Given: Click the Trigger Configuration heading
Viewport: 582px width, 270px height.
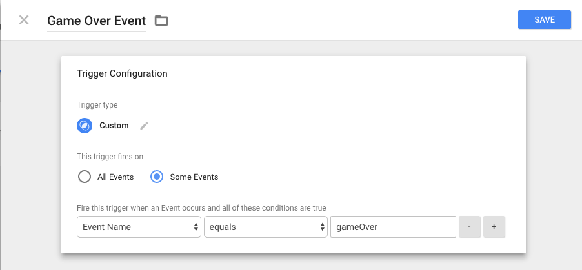Looking at the screenshot, I should click(x=122, y=73).
